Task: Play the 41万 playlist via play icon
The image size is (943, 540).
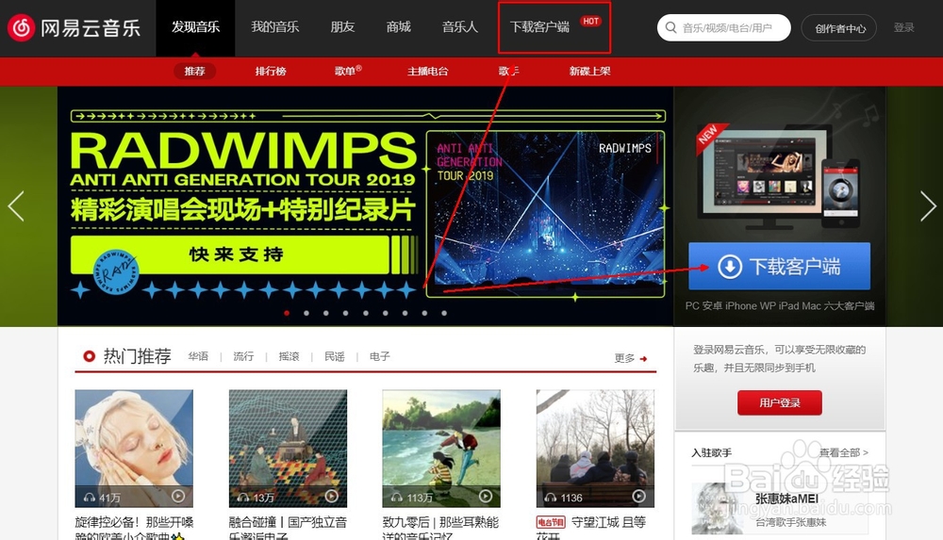Action: [x=178, y=496]
